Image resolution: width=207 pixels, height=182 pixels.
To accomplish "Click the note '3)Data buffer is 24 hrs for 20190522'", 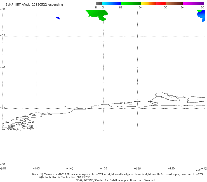I will pos(64,177).
